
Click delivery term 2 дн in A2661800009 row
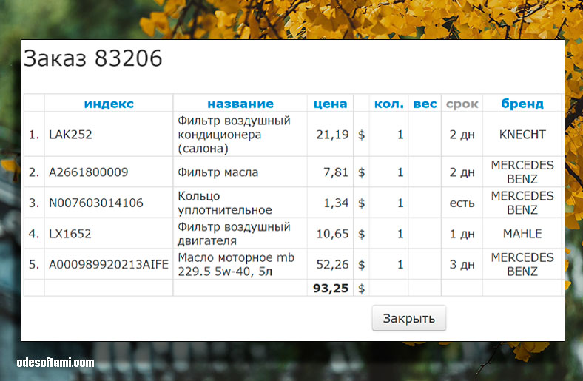point(462,172)
